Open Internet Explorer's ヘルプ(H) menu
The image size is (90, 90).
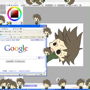point(19,32)
